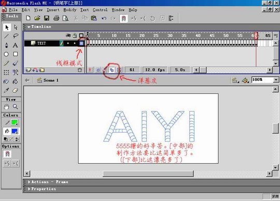Select the Eraser tool
This screenshot has height=201, width=280.
16,91
